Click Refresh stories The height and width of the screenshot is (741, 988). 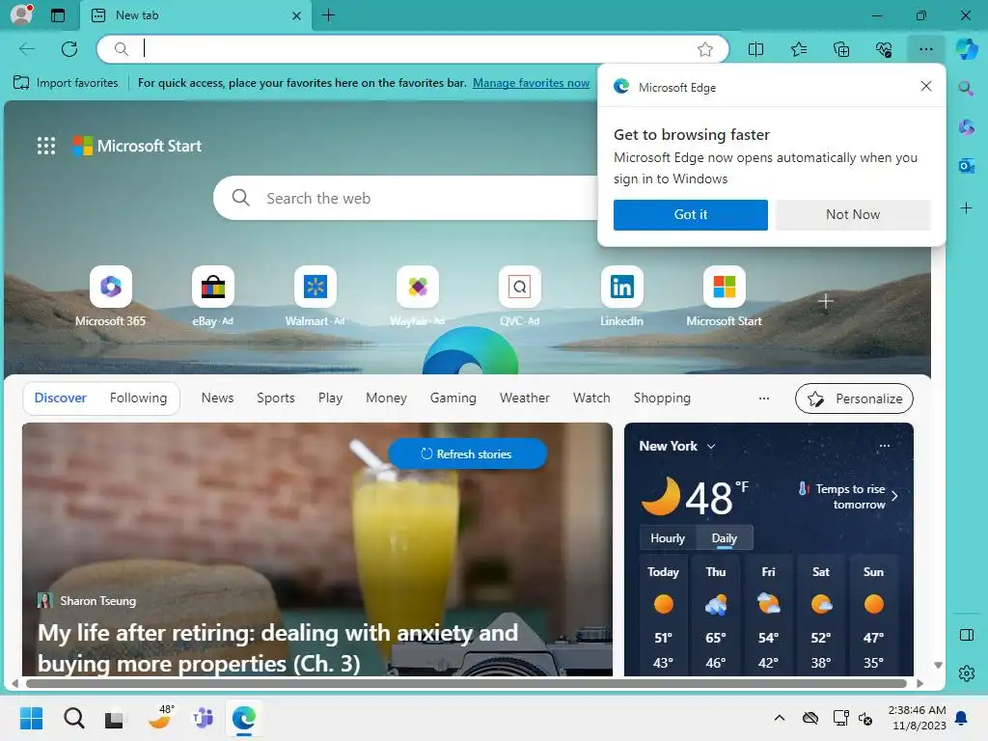tap(467, 453)
